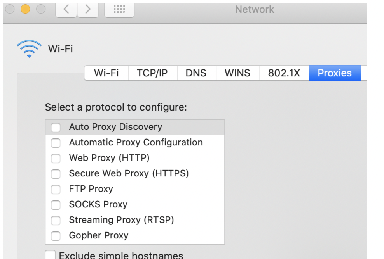The height and width of the screenshot is (259, 384).
Task: Switch to the 802.1X tab
Action: tap(284, 73)
